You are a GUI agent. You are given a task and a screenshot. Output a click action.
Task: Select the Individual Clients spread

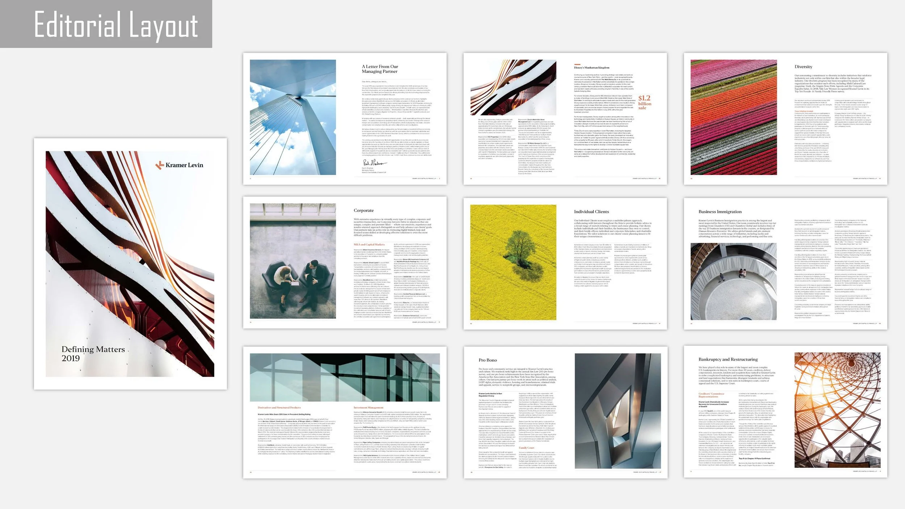pyautogui.click(x=565, y=263)
